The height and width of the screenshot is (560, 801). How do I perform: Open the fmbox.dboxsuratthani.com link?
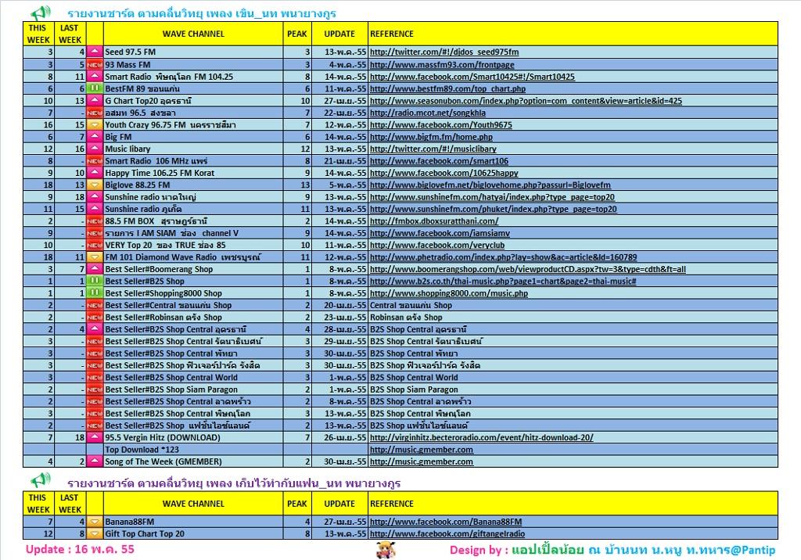pos(434,221)
